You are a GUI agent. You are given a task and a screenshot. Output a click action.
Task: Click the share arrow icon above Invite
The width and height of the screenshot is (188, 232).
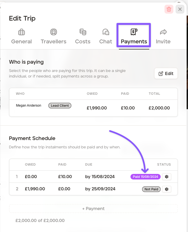tap(163, 32)
